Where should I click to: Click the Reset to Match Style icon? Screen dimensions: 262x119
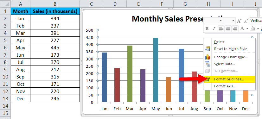[208, 49]
